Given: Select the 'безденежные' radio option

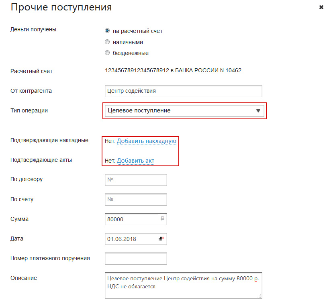Looking at the screenshot, I should point(107,53).
